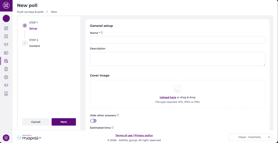Open the Push surveys & polls breadcrumb
This screenshot has width=278, height=143.
click(30, 12)
